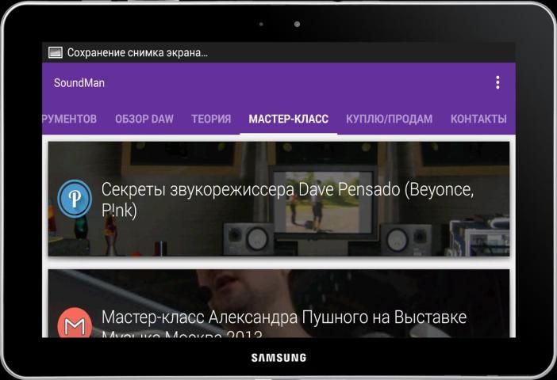This screenshot has width=557, height=380.
Task: Open the three-dot overflow menu
Action: (x=497, y=82)
